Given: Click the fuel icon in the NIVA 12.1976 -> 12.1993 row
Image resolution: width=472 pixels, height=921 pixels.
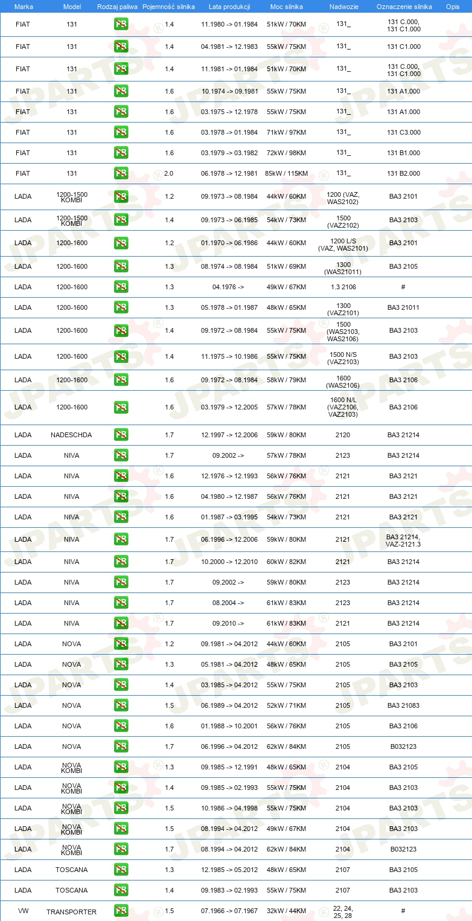Looking at the screenshot, I should (x=121, y=476).
